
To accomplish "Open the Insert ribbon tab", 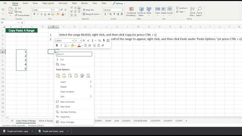I will point(25,3).
